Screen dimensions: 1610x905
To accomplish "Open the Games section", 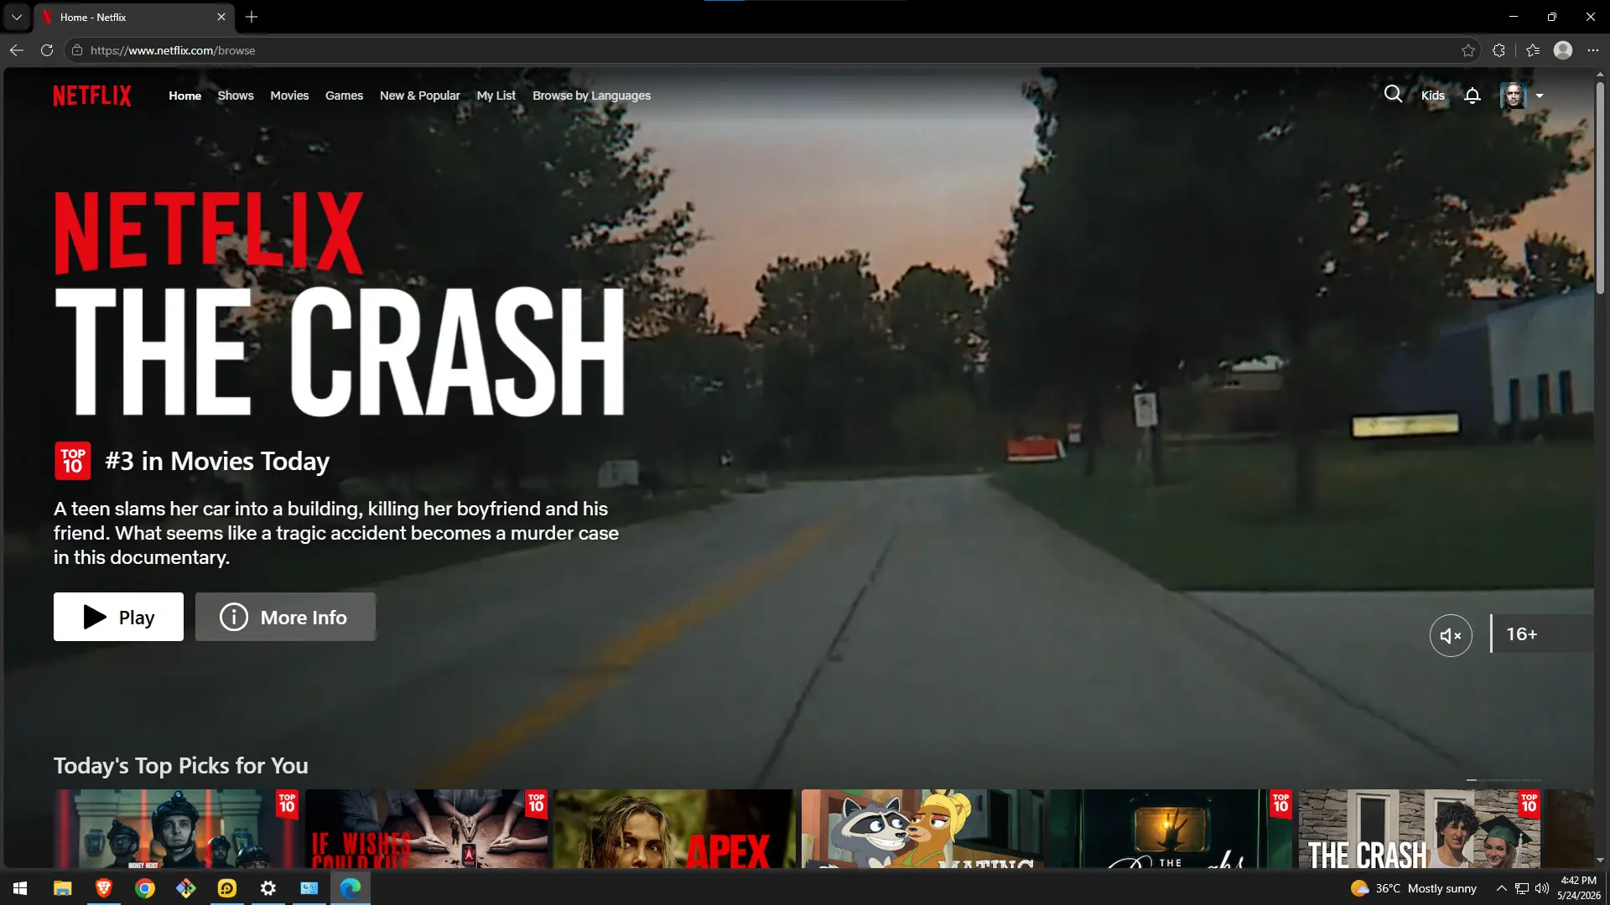I will point(344,96).
